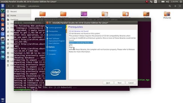Cancel the Parallel Studio installation

click(131, 83)
